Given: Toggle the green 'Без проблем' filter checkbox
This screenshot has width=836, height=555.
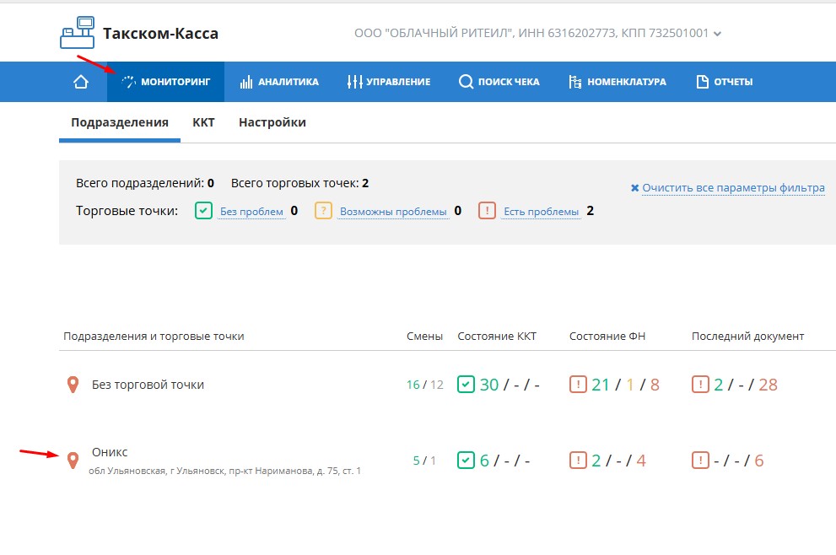Looking at the screenshot, I should coord(203,211).
